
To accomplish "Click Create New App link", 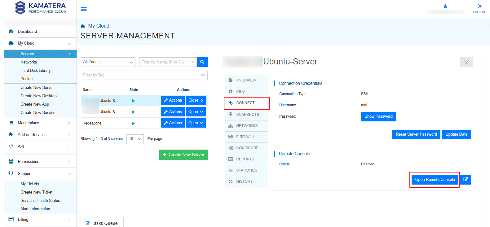I will pyautogui.click(x=35, y=104).
